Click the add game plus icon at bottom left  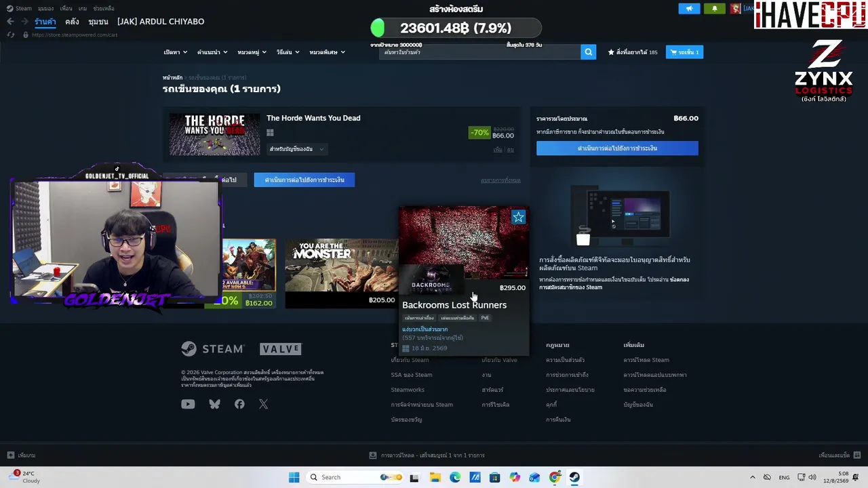(10, 455)
